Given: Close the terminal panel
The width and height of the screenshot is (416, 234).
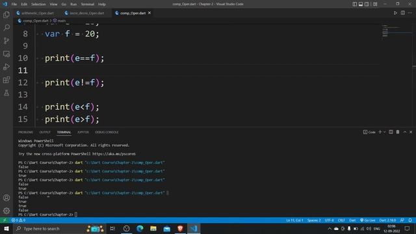Looking at the screenshot, I should point(411,132).
